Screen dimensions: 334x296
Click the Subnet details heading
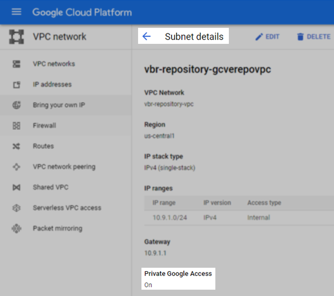194,37
